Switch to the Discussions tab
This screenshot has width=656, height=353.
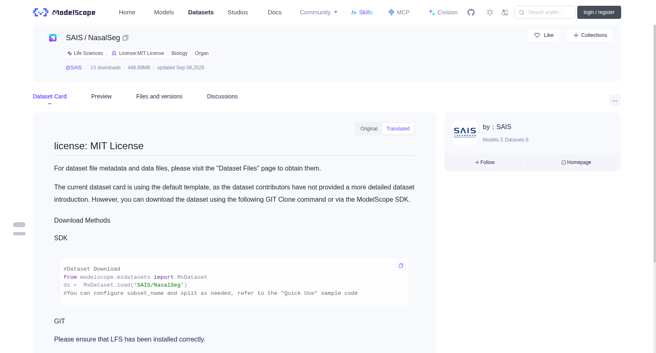coord(222,96)
